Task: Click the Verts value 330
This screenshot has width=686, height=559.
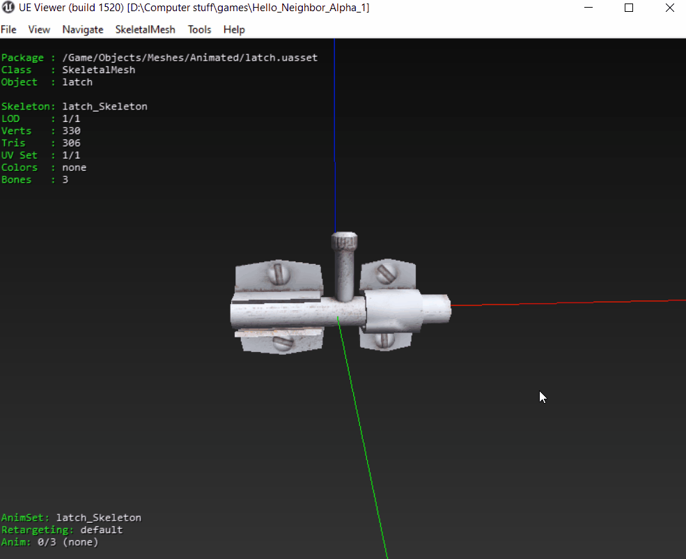Action: click(x=71, y=131)
